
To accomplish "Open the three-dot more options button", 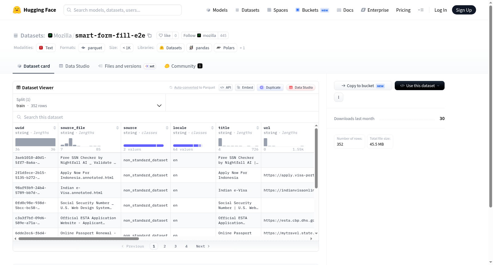I will click(339, 97).
